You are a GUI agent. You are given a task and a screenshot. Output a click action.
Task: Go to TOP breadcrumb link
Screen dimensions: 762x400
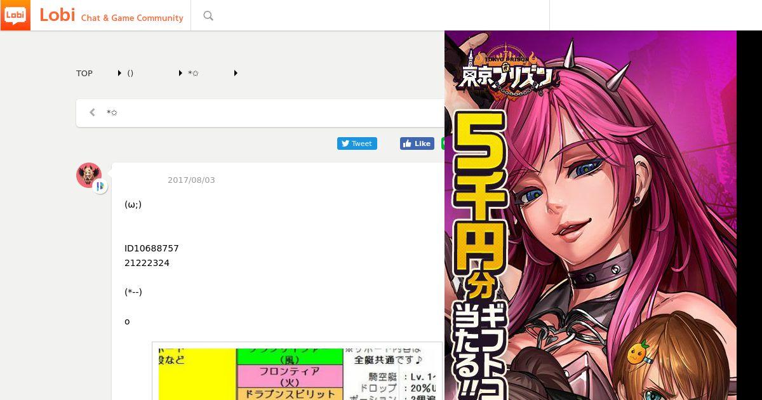(84, 73)
